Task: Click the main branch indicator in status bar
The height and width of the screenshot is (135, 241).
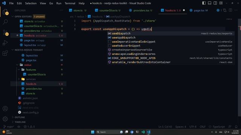Action: 8,127
